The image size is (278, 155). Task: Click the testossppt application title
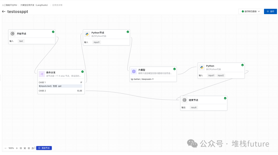tap(18, 12)
